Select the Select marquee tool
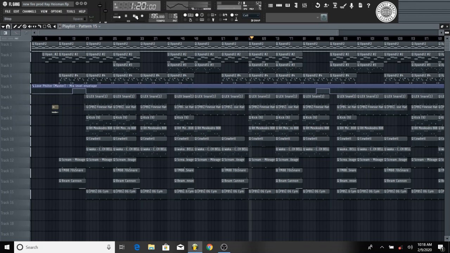 [45, 26]
